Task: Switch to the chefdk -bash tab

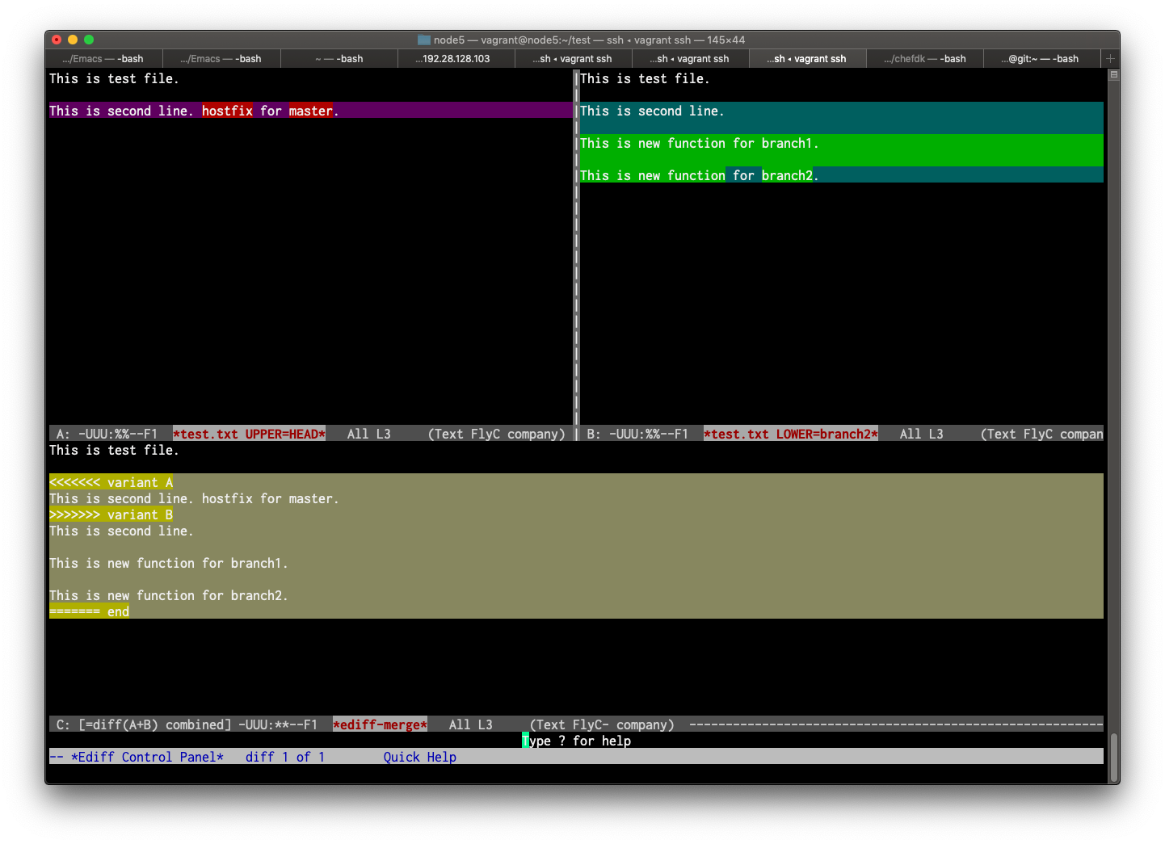Action: (926, 58)
